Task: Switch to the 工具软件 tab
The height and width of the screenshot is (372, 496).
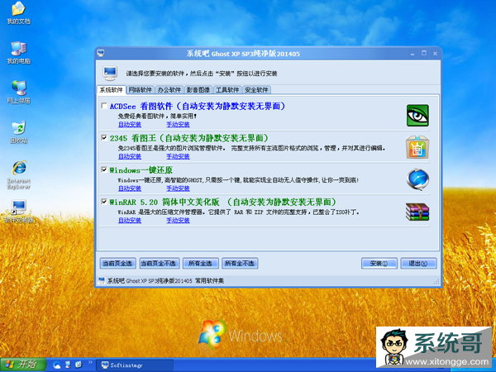Action: pos(227,90)
